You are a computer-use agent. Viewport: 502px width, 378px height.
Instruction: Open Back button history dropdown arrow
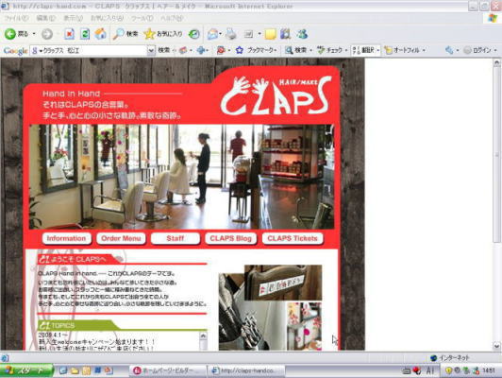(34, 34)
